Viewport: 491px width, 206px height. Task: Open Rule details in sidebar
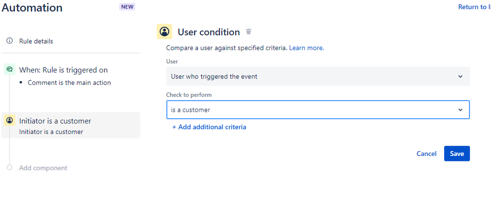pos(36,41)
